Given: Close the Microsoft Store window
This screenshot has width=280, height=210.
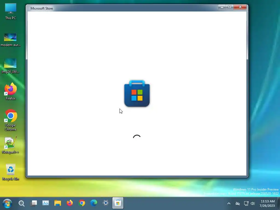Looking at the screenshot, I should (x=240, y=7).
